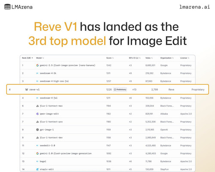Select model name flux-1-kontext-pro
The image size is (215, 172).
point(51,122)
